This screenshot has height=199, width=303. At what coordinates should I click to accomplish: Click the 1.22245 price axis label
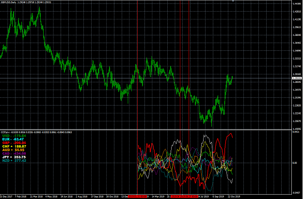point(297,113)
